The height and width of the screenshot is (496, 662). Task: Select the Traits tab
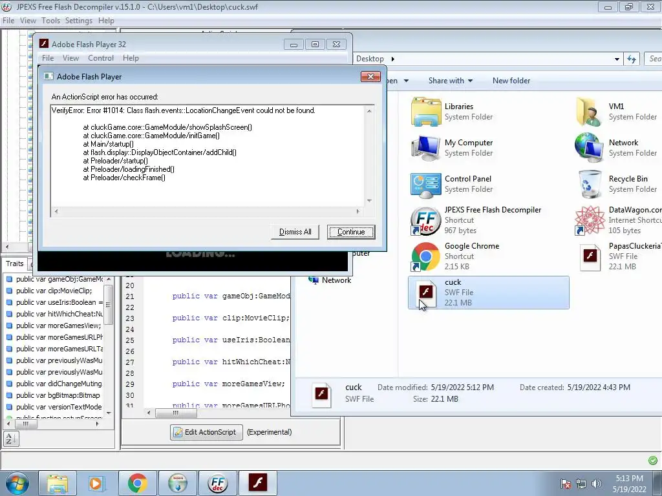[x=15, y=263]
